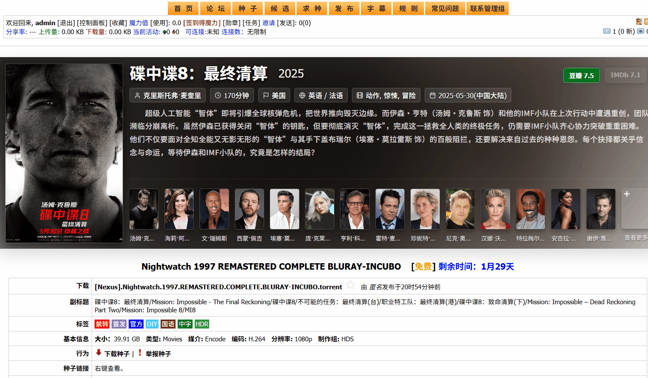This screenshot has height=378, width=648.
Task: Click 签到得魔力 check-in link
Action: [x=202, y=23]
